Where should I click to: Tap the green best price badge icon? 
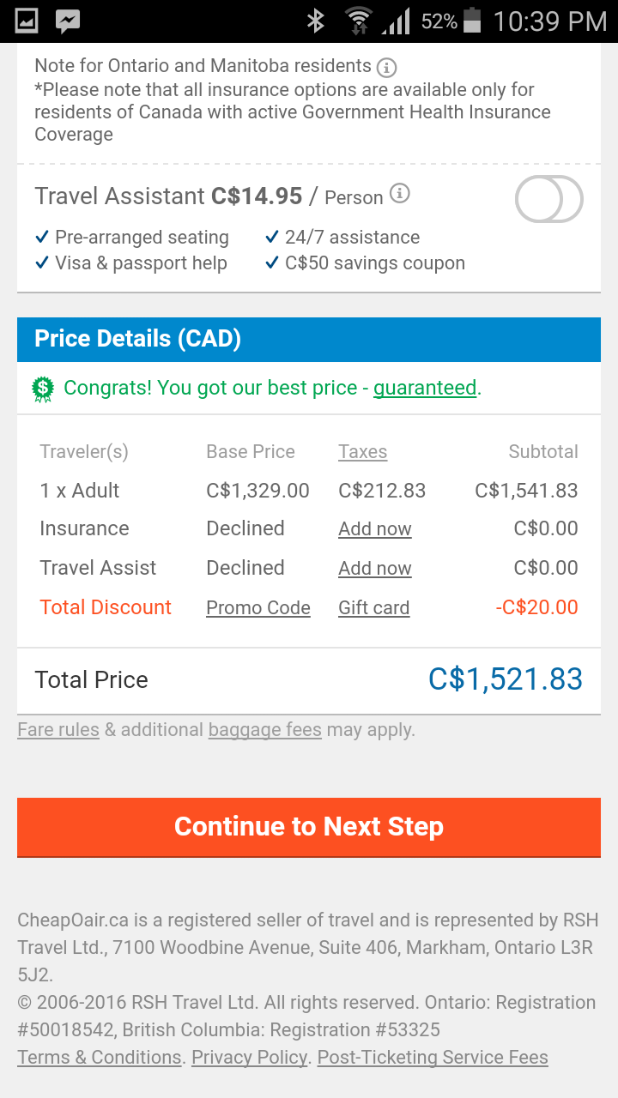43,389
